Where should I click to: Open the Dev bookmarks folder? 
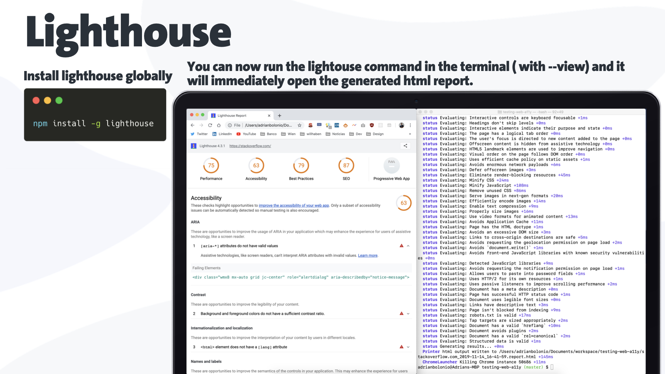point(356,134)
